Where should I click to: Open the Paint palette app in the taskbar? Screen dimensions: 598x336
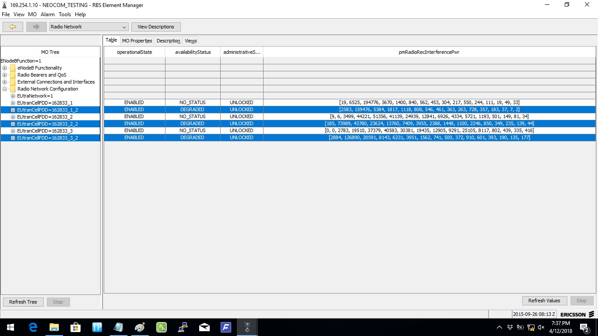coord(140,327)
